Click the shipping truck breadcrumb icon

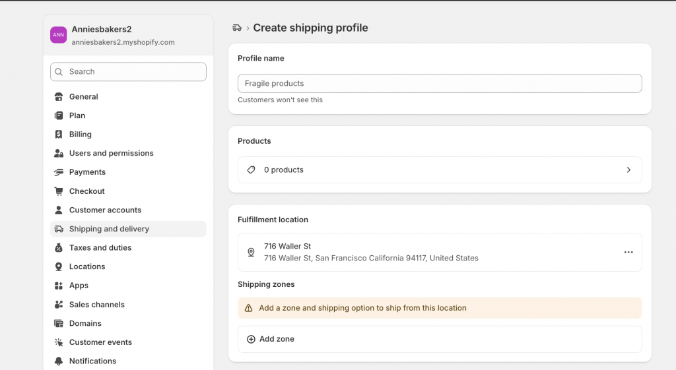237,28
